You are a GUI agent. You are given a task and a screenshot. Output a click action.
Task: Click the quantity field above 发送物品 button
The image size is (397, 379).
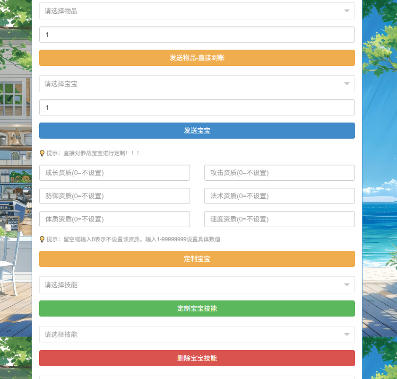tap(197, 35)
